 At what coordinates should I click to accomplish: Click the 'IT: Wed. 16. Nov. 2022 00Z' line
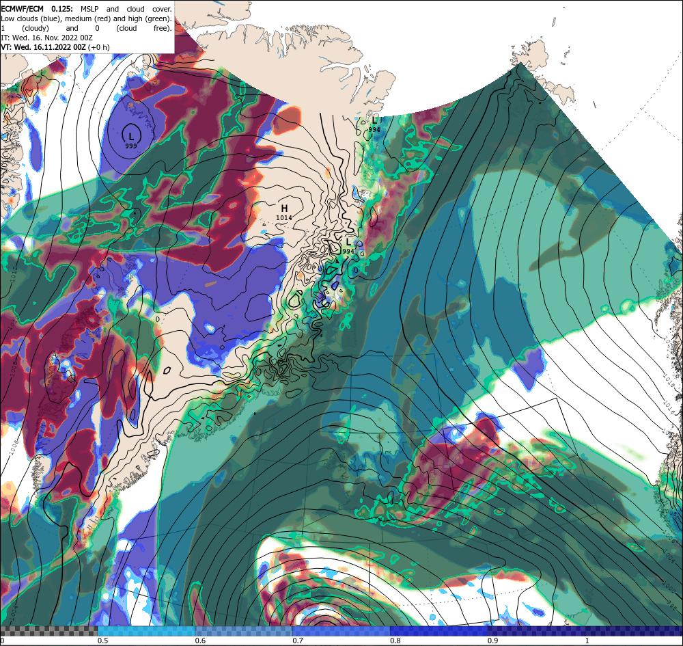click(46, 38)
